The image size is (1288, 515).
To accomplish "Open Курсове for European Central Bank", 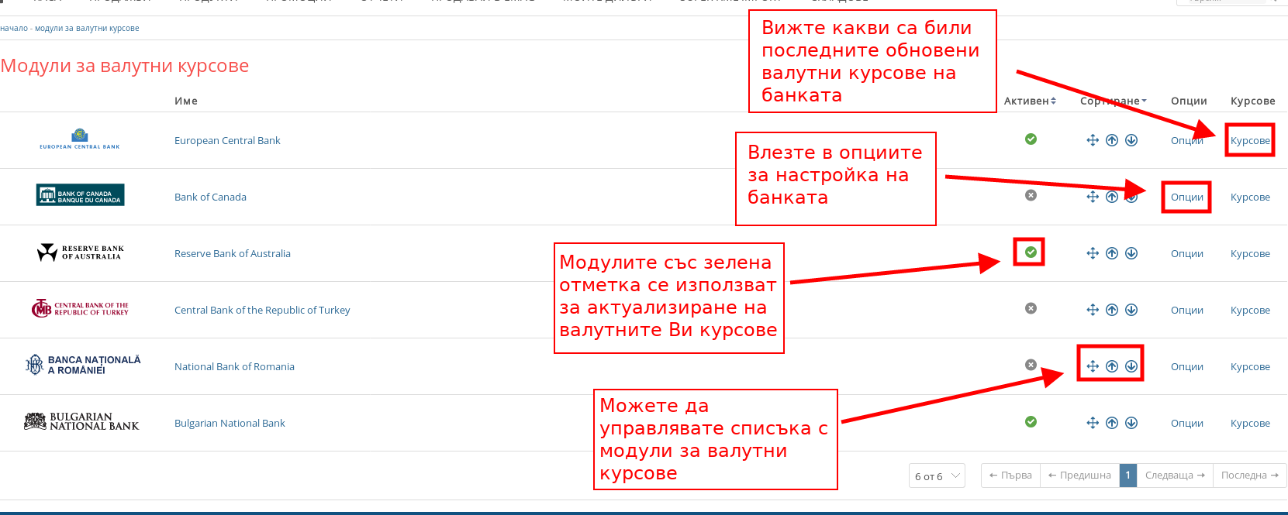I will pyautogui.click(x=1250, y=141).
